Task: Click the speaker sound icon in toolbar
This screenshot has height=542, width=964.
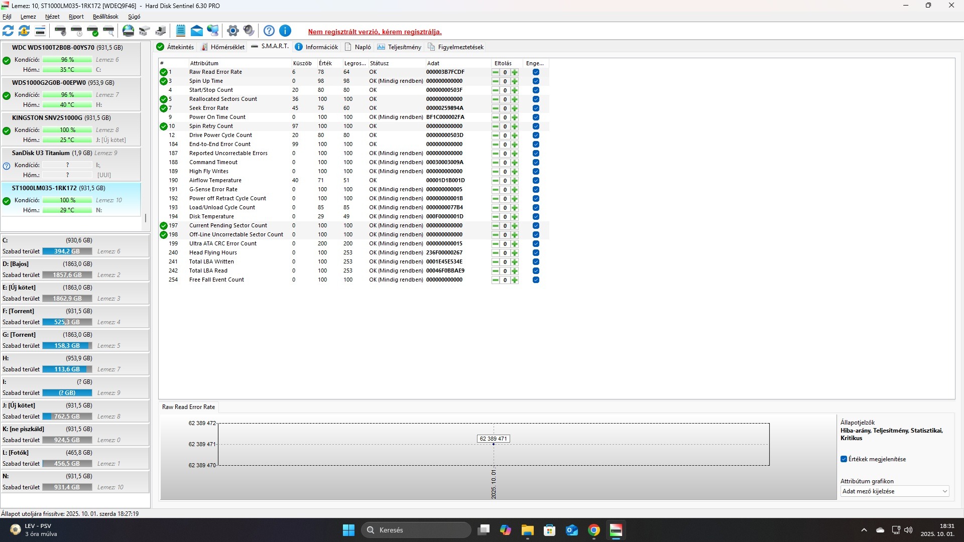Action: tap(249, 31)
